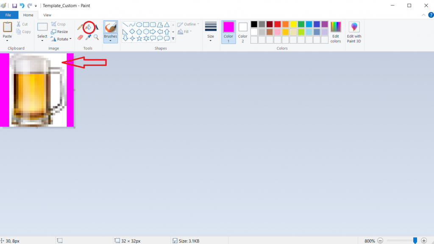Image resolution: width=434 pixels, height=244 pixels.
Task: Open the Rotate dropdown menu
Action: coord(61,39)
